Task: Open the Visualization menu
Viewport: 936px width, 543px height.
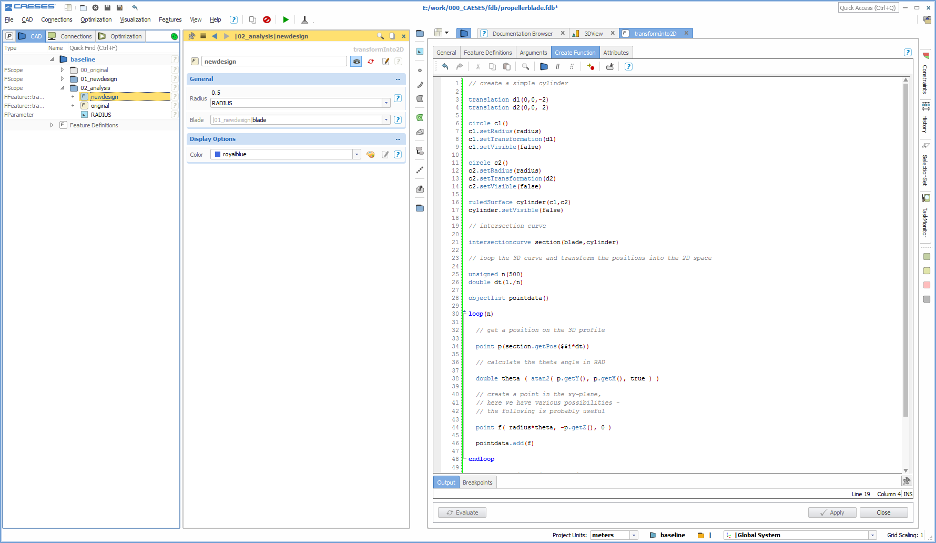Action: [x=135, y=19]
